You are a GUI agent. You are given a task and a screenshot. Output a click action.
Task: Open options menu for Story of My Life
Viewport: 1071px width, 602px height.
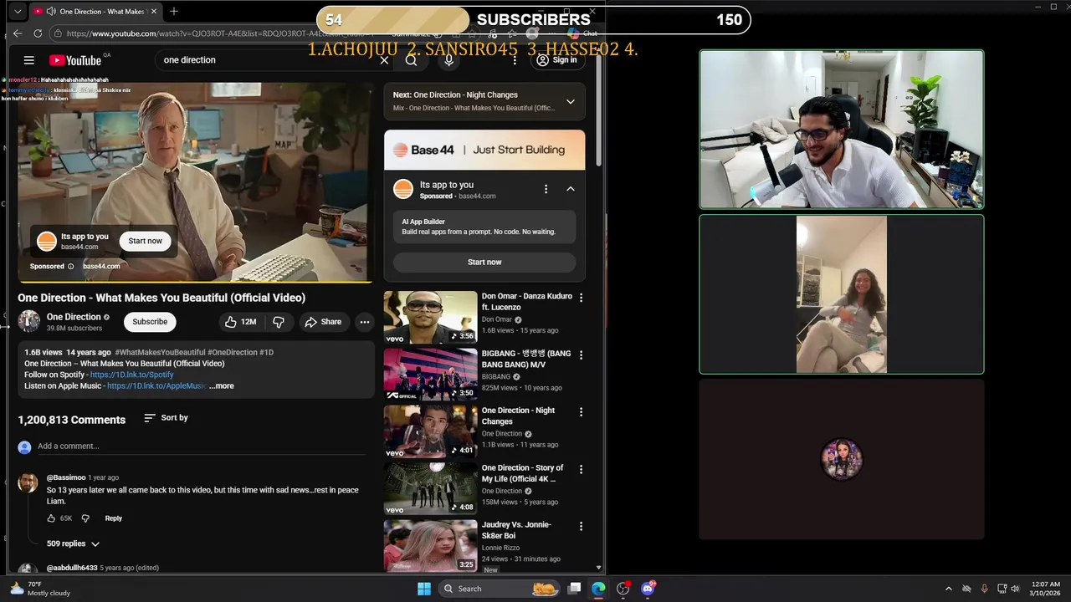tap(581, 469)
